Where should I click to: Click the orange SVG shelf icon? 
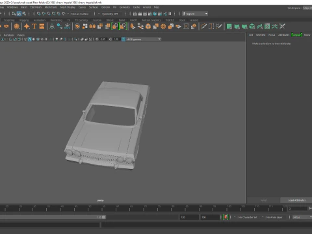point(42,26)
